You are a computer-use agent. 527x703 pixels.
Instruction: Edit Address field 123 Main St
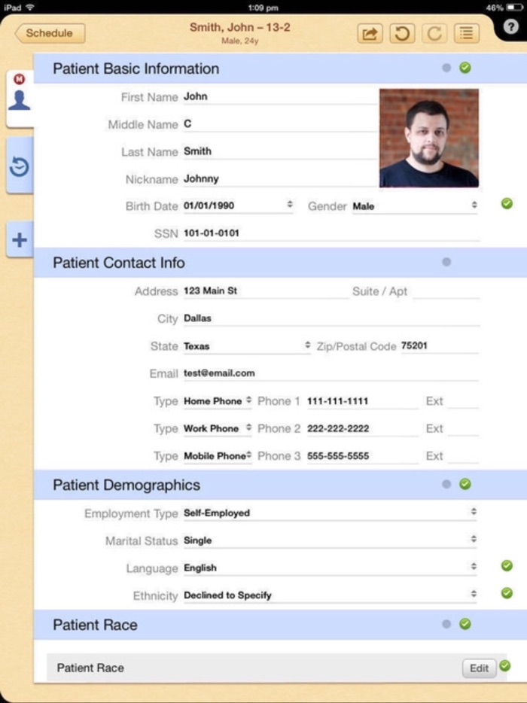click(266, 291)
